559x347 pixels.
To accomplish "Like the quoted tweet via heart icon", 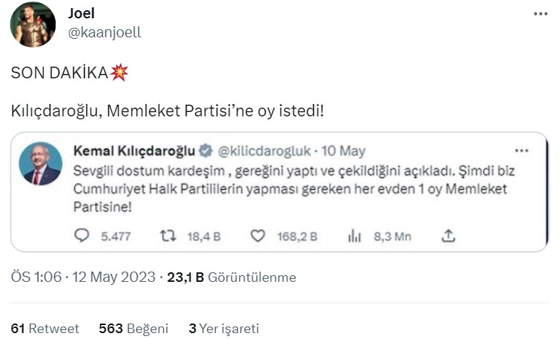I will point(258,236).
